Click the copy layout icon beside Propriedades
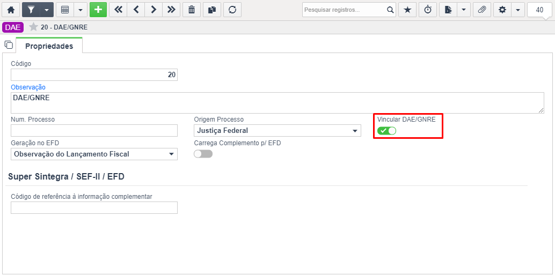The height and width of the screenshot is (276, 555). (x=9, y=45)
